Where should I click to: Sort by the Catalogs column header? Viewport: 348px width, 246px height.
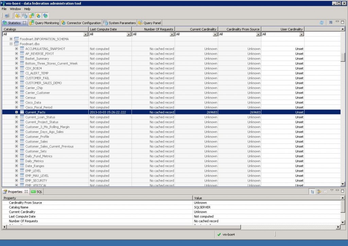45,29
